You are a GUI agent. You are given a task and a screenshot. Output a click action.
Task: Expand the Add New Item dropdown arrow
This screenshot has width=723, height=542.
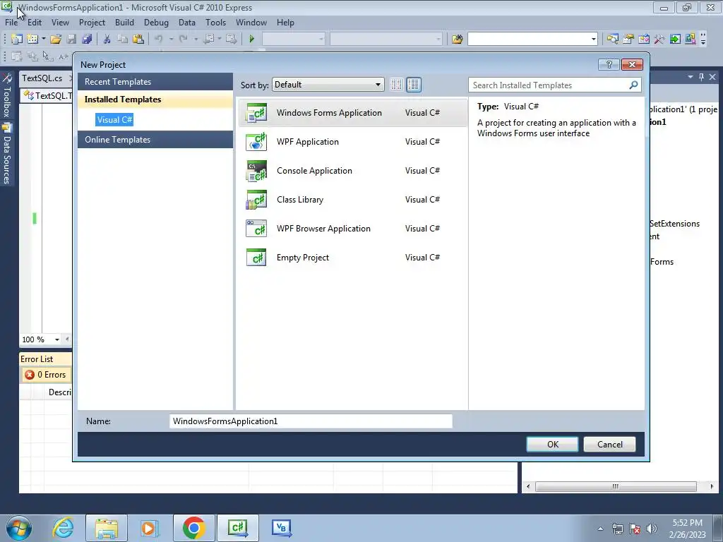[x=43, y=40]
